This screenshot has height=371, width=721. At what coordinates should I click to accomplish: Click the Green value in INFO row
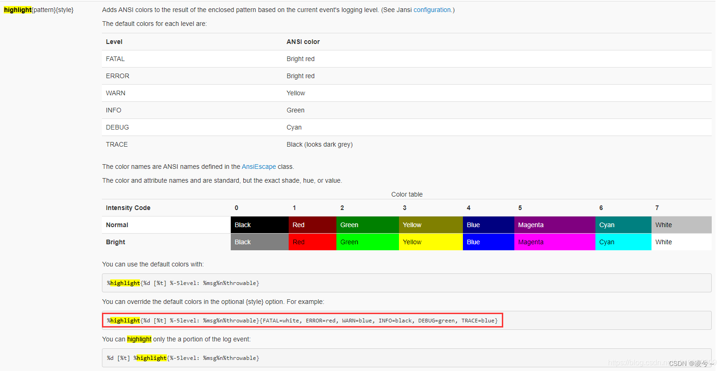coord(295,110)
